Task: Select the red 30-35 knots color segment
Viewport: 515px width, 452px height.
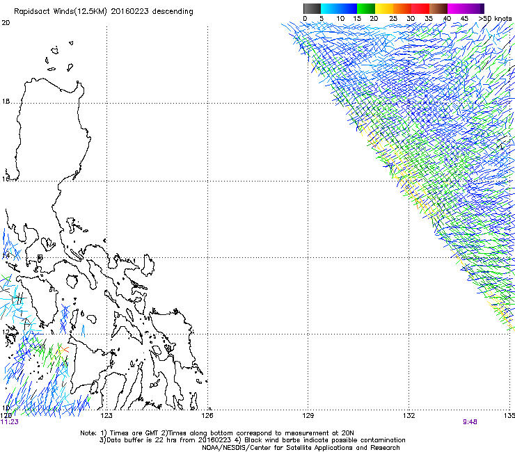Action: (420, 8)
